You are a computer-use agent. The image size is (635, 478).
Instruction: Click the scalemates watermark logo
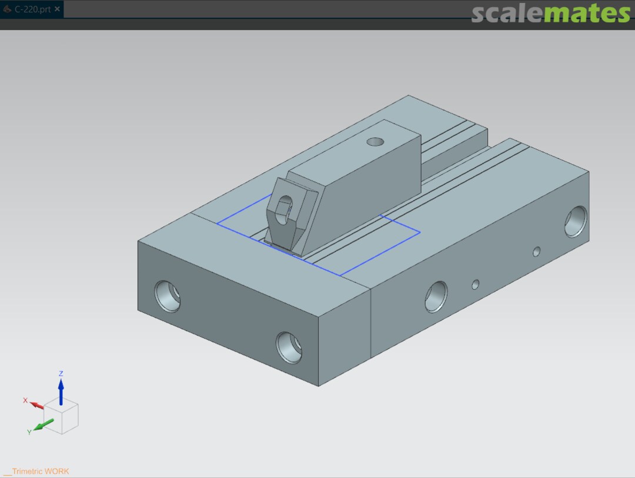550,14
